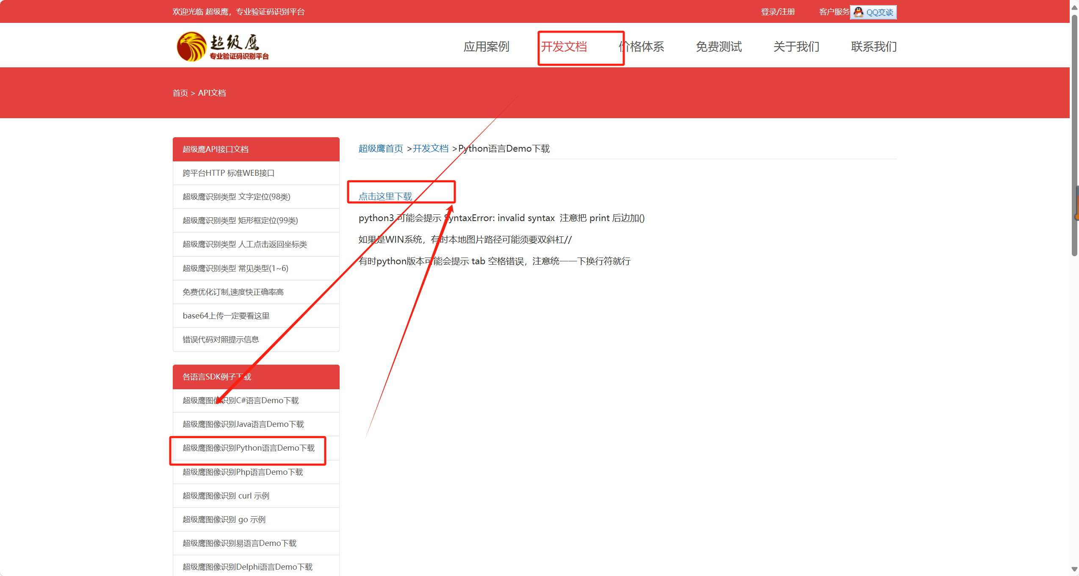Image resolution: width=1079 pixels, height=576 pixels.
Task: Open 超级鹰识别类型 矩形框定位(99类)
Action: (256, 221)
